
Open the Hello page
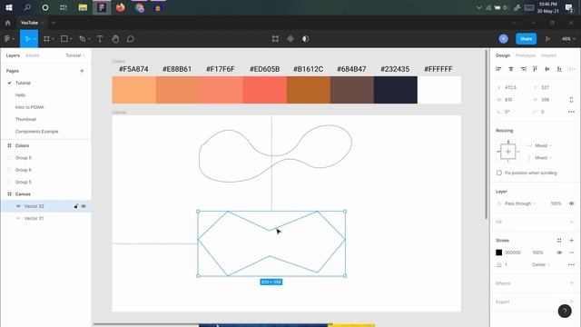20,95
